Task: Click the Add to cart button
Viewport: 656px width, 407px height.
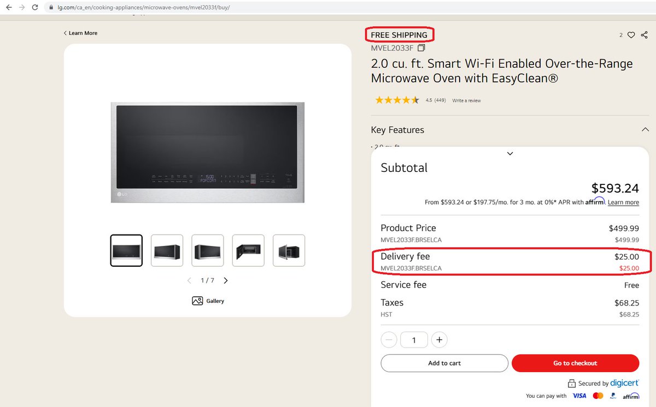Action: click(444, 363)
